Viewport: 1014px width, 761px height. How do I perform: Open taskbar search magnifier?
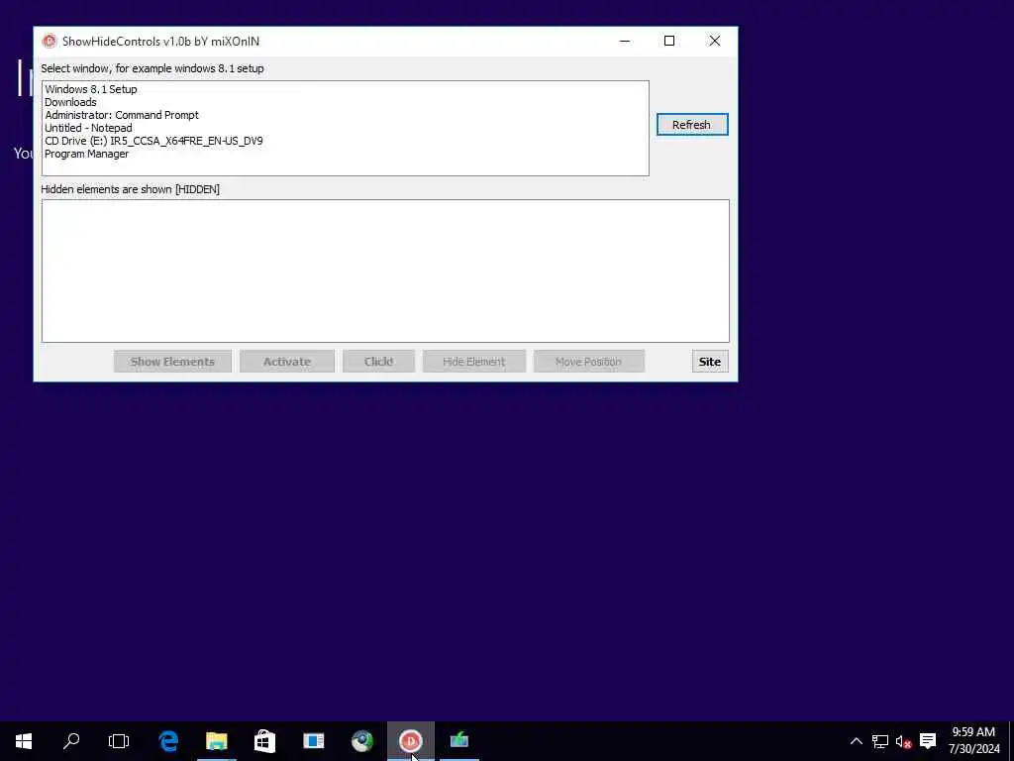click(x=71, y=741)
